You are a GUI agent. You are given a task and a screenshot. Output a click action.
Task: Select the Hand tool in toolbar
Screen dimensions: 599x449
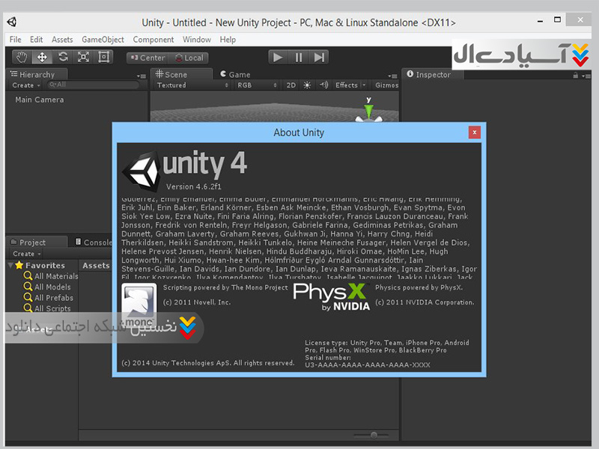[22, 57]
